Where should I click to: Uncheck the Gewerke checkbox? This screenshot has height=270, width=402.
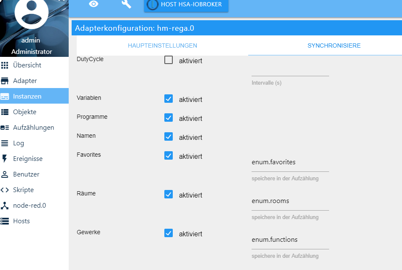coord(169,233)
